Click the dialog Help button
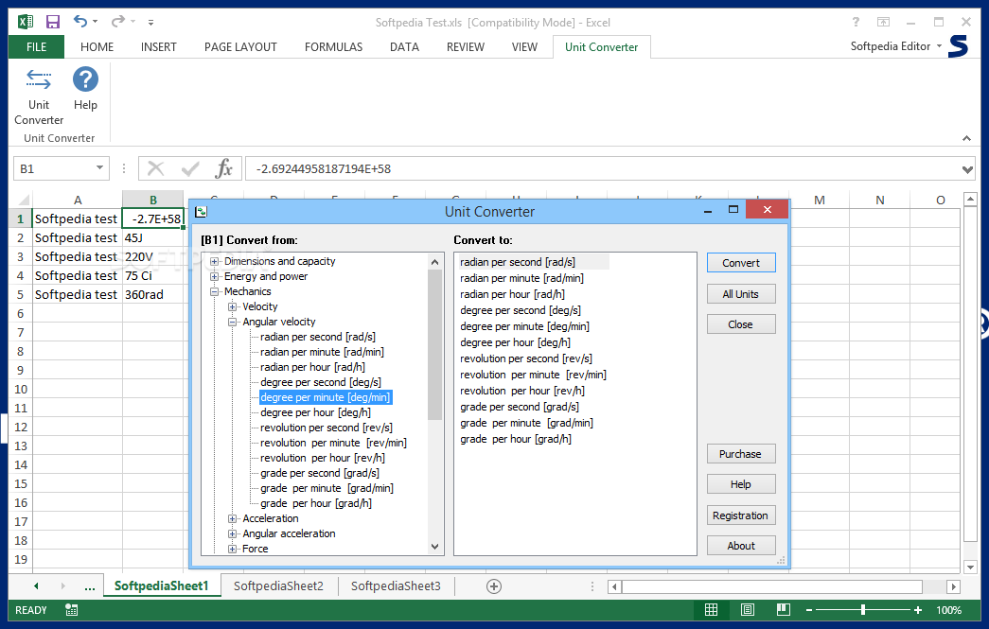The height and width of the screenshot is (629, 989). tap(741, 484)
